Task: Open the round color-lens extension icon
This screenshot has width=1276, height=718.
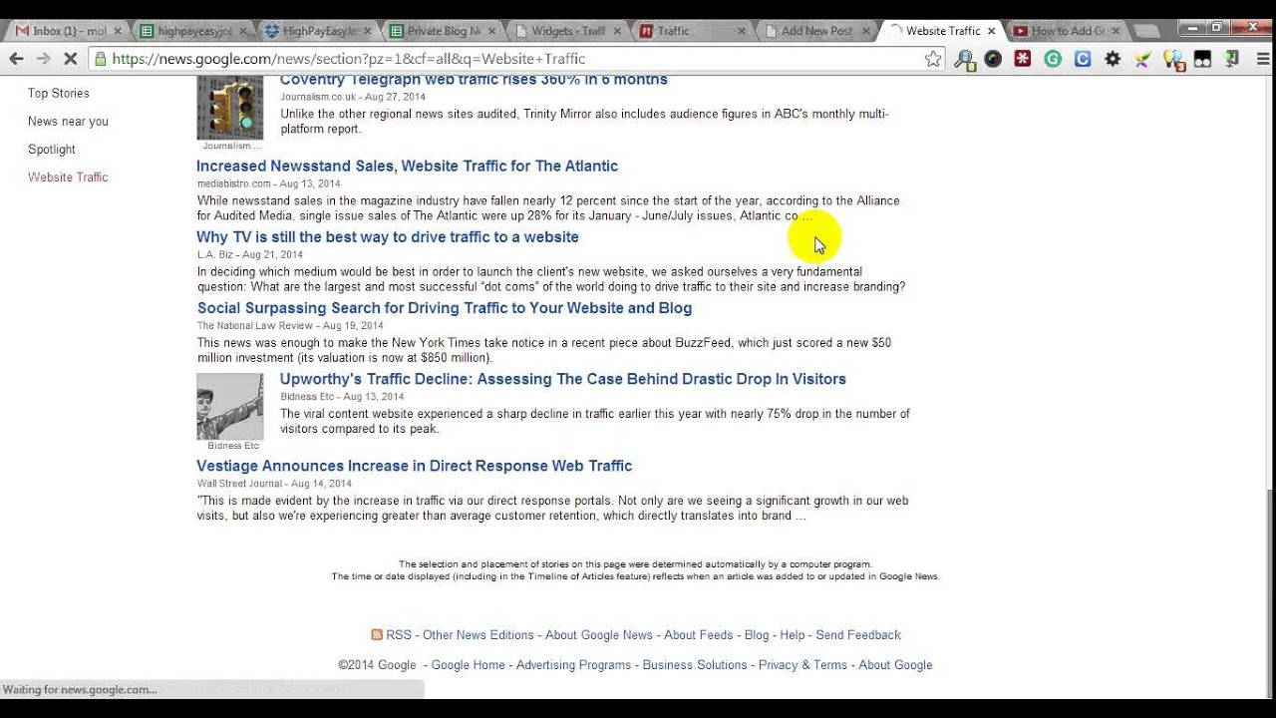Action: tap(993, 59)
